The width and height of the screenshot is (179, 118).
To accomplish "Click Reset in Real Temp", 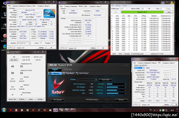I will [x=31, y=99].
